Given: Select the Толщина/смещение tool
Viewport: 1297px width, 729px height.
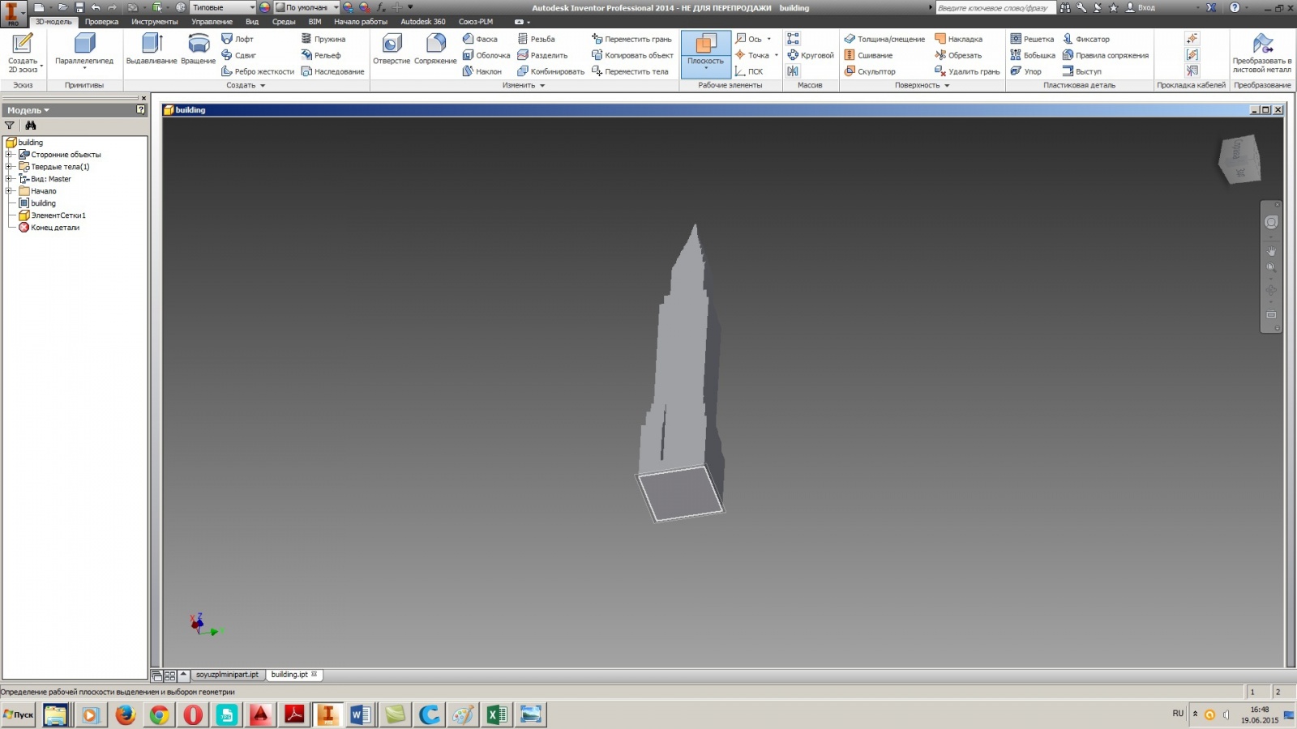Looking at the screenshot, I should click(x=884, y=39).
